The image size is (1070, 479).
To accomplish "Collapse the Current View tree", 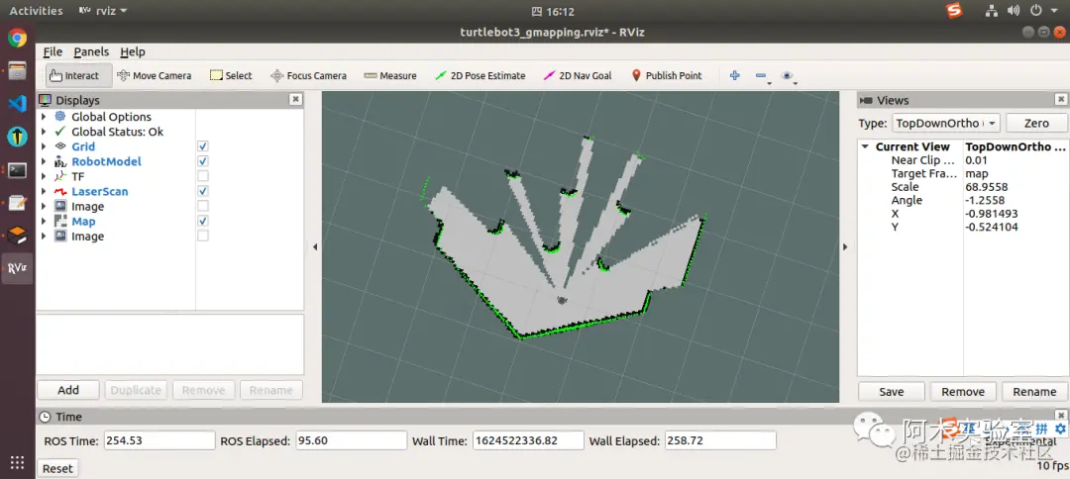I will point(865,146).
